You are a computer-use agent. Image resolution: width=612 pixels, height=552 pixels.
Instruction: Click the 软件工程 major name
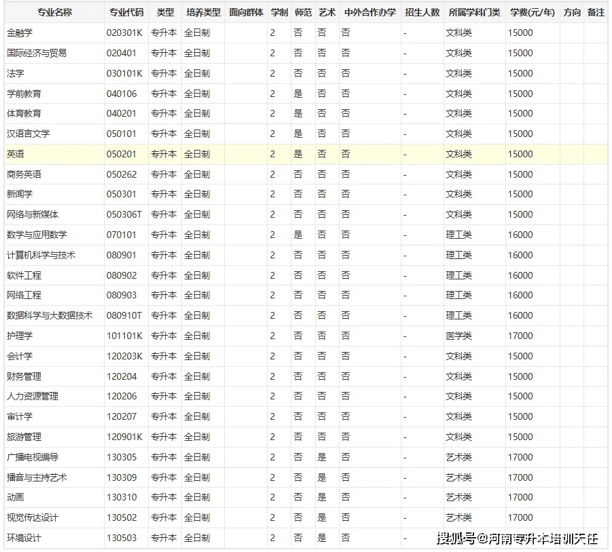pyautogui.click(x=24, y=275)
